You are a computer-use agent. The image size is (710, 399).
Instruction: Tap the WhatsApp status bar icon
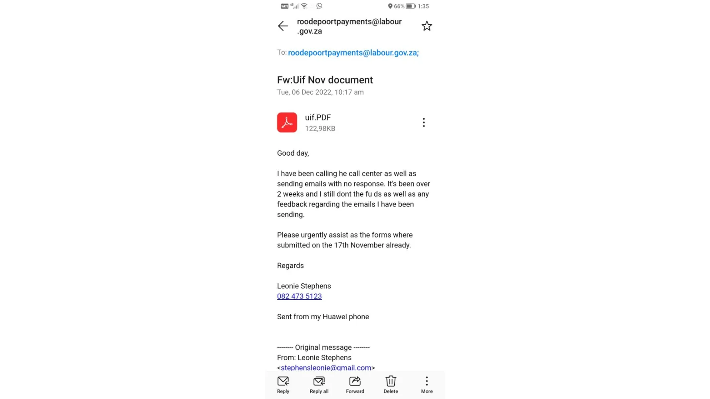319,6
